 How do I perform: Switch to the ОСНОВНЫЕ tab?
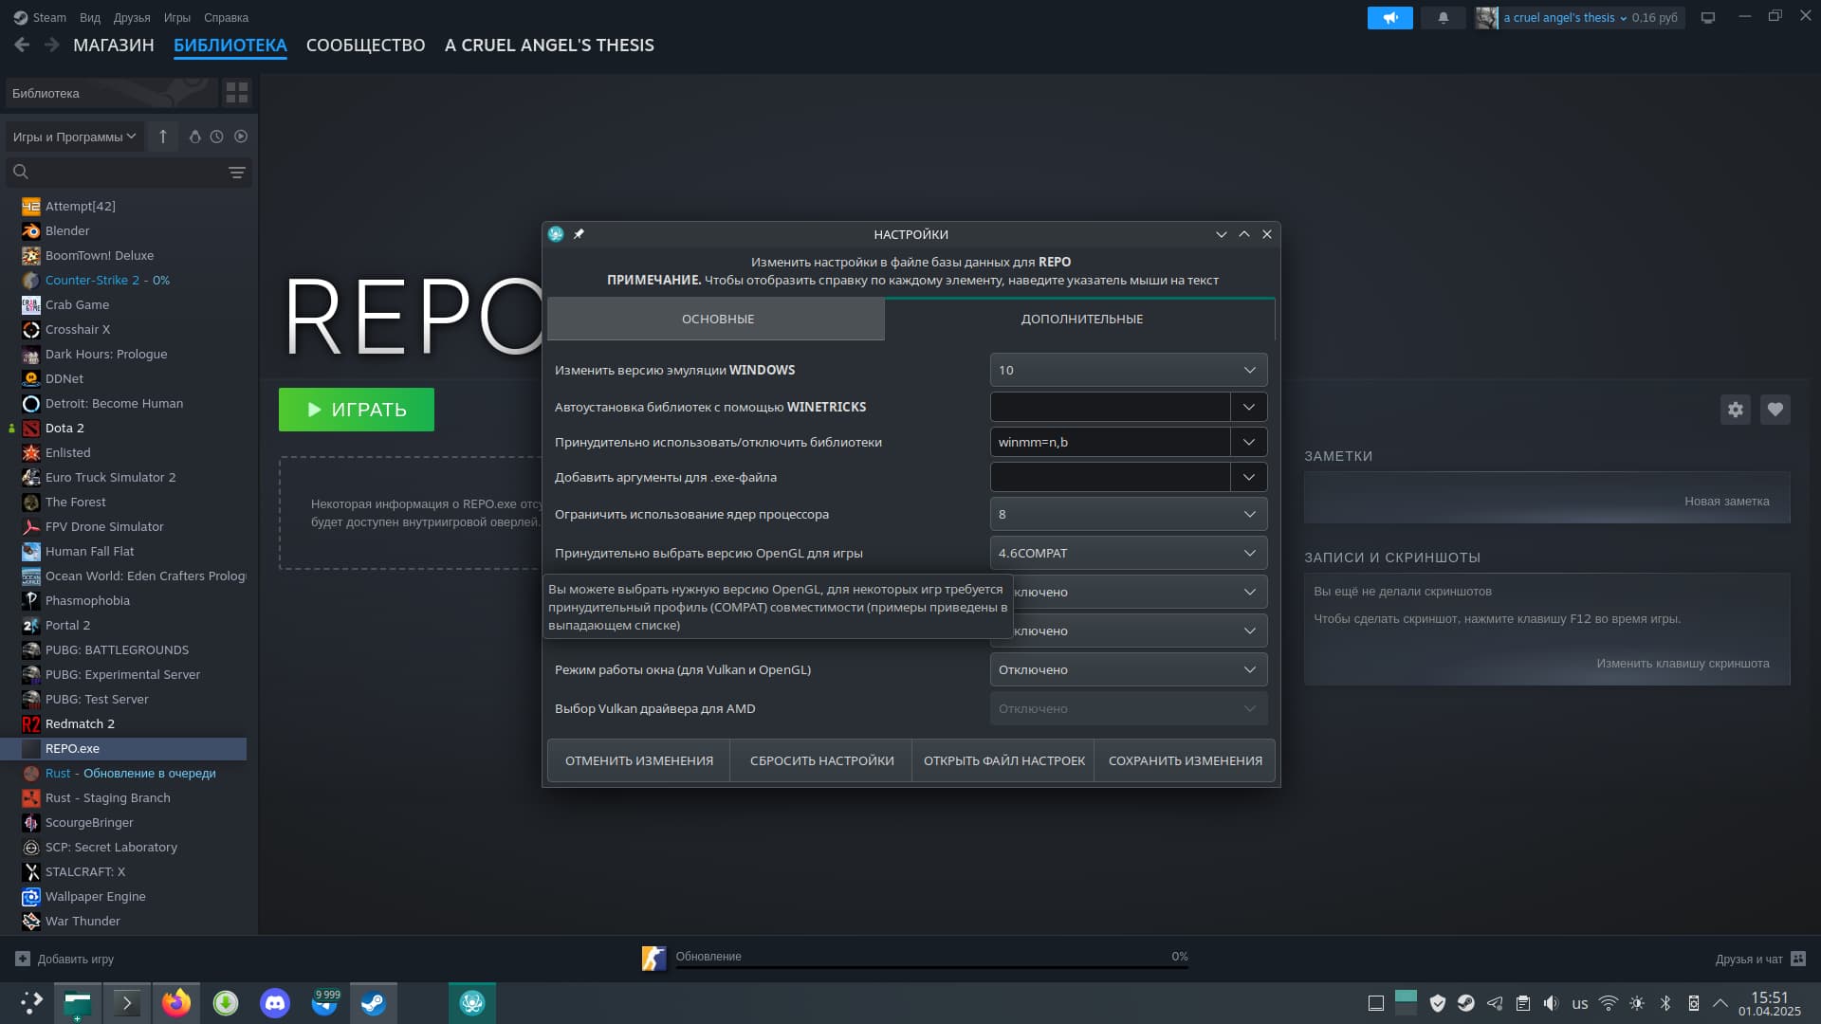[717, 319]
